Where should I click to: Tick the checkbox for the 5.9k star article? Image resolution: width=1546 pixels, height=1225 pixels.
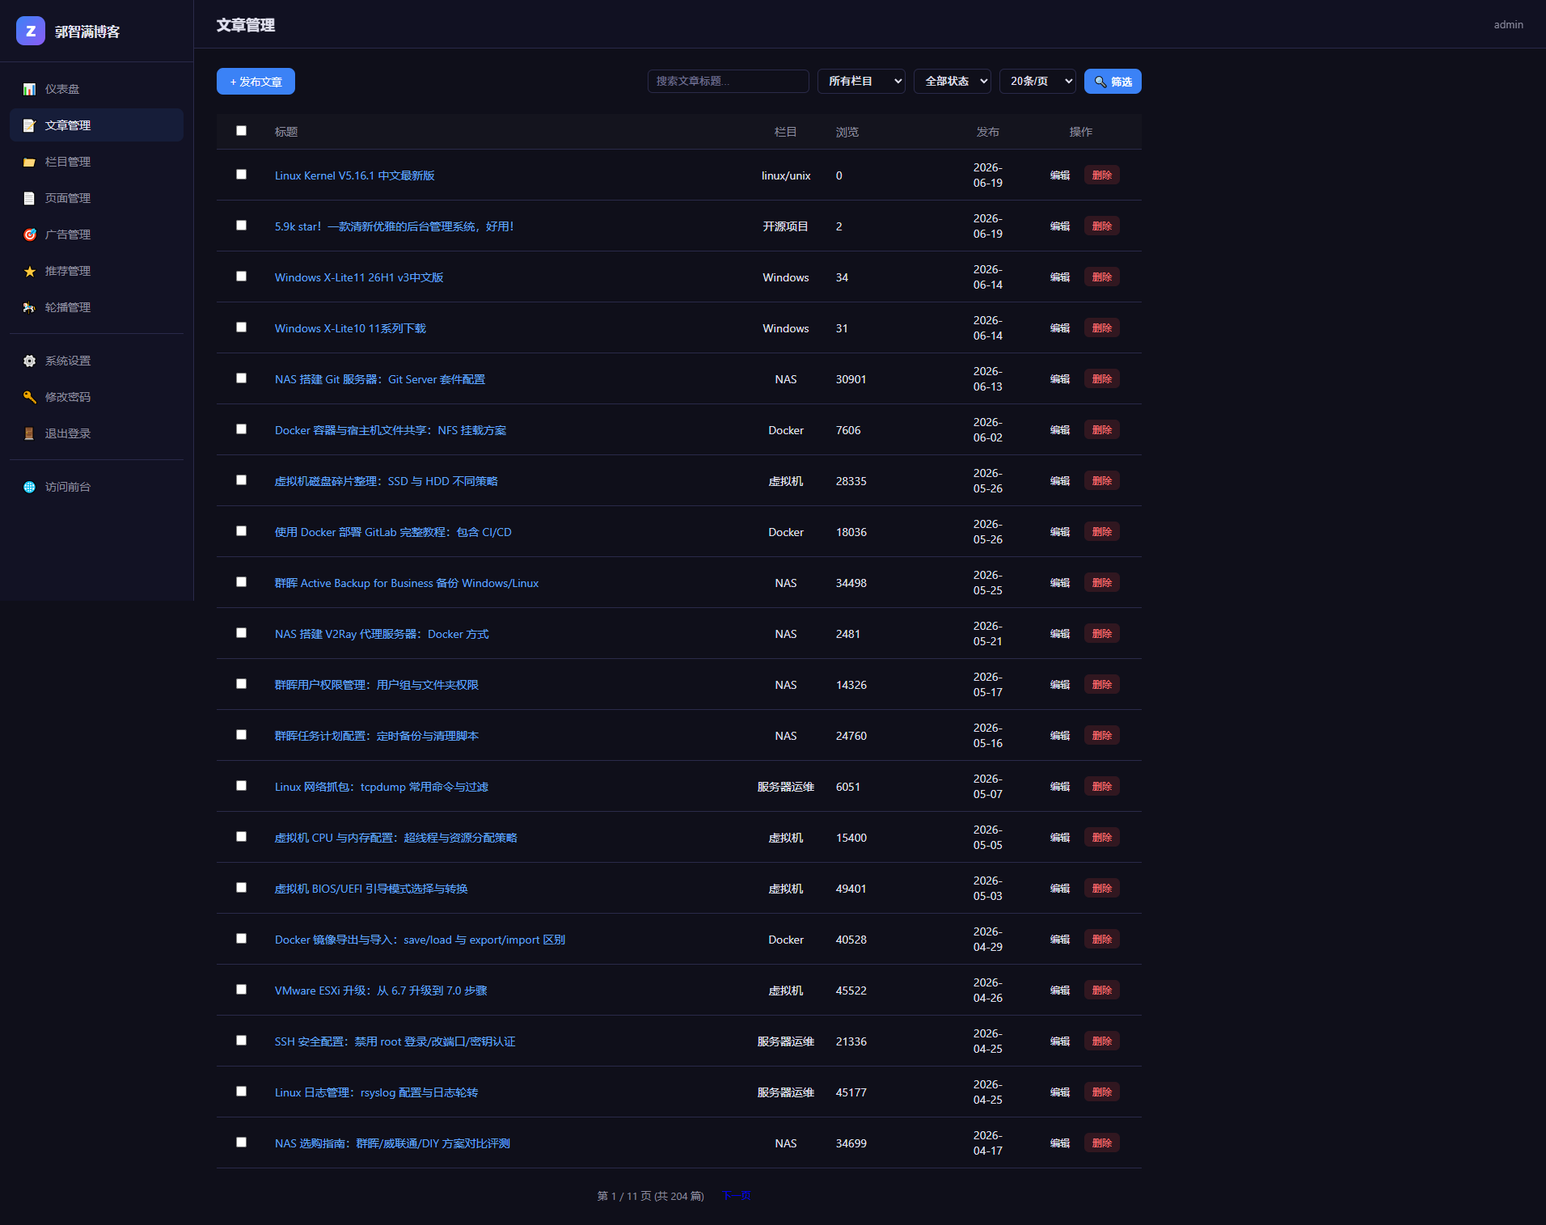[x=241, y=226]
